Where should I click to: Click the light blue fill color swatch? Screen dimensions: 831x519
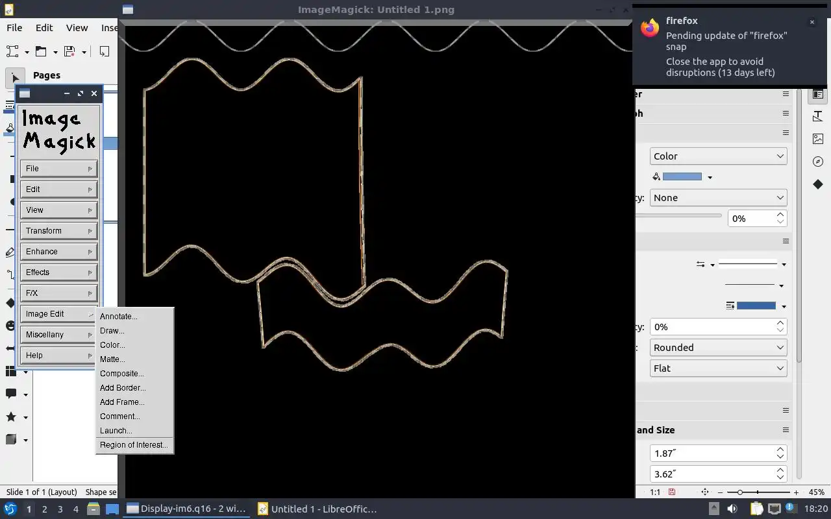(682, 176)
